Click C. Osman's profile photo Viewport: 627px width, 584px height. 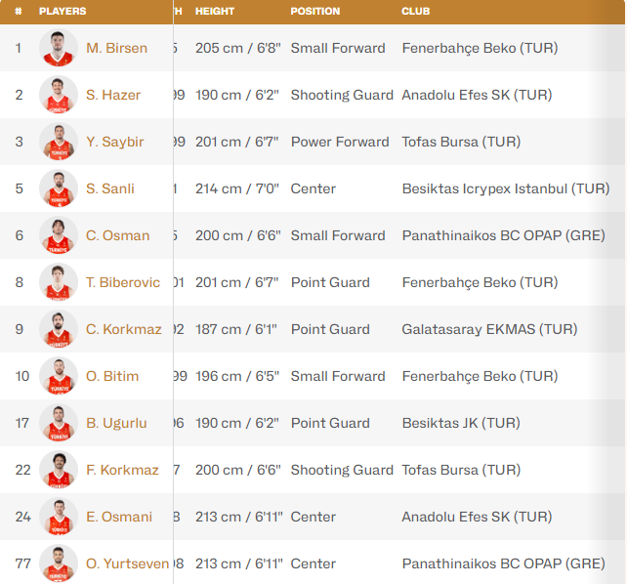(59, 235)
